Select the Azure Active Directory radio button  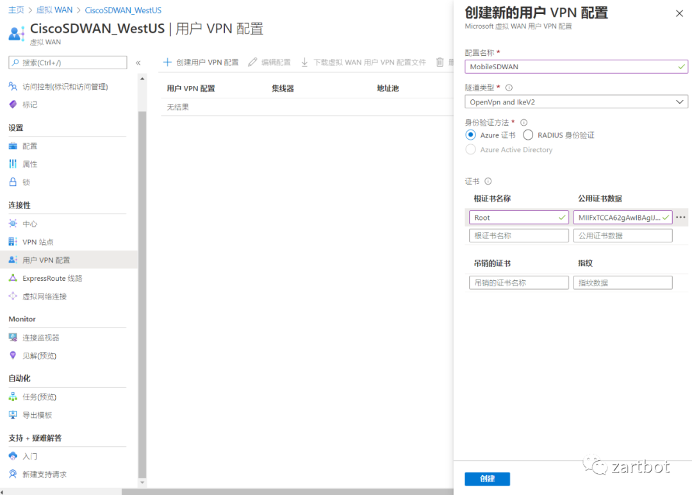pos(471,149)
